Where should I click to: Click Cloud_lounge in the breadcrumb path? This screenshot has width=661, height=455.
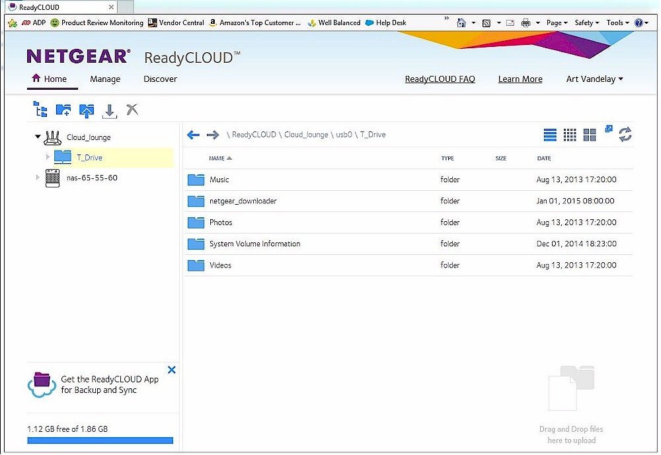(306, 135)
